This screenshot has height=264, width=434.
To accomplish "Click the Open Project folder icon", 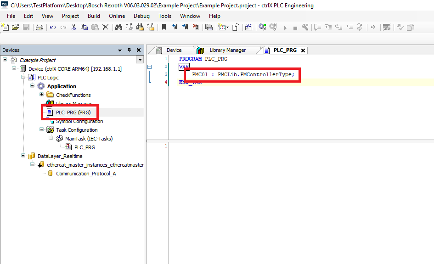I will point(16,28).
